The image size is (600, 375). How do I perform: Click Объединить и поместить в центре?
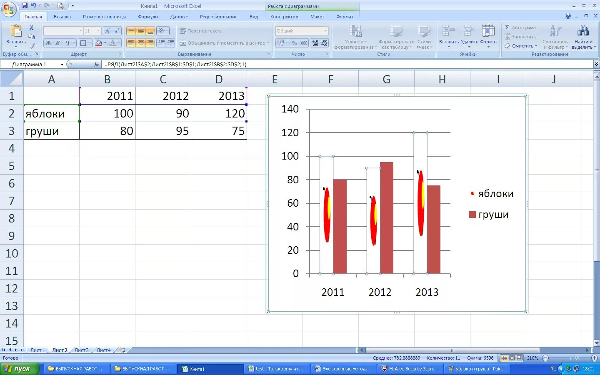[x=225, y=43]
